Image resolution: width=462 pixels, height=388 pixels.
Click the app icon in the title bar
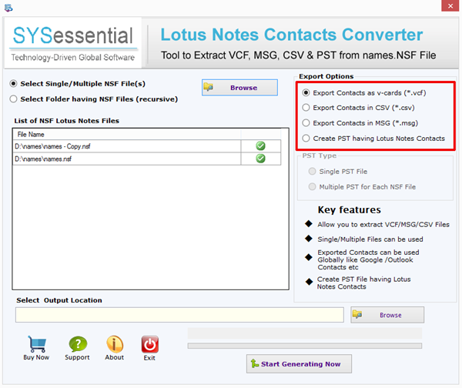(8, 8)
